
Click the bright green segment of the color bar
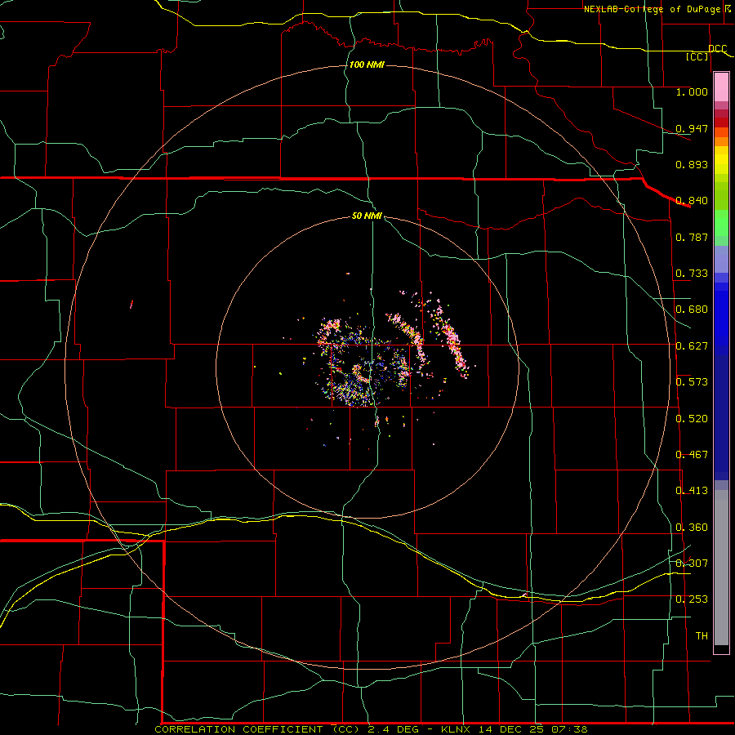[x=721, y=223]
